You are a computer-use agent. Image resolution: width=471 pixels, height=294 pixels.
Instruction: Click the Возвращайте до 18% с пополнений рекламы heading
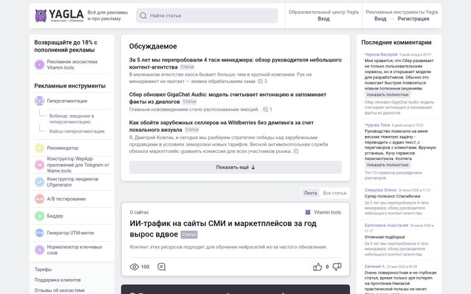point(66,46)
